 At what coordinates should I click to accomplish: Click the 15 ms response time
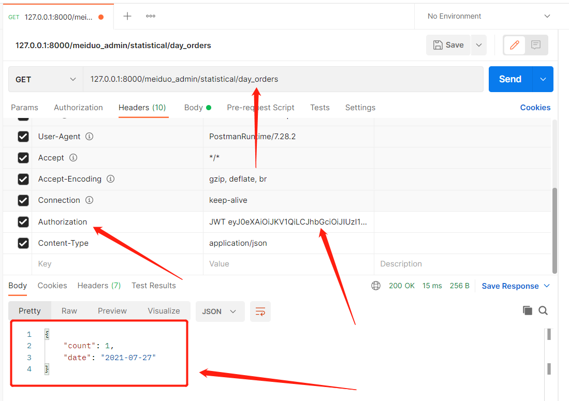tap(432, 286)
